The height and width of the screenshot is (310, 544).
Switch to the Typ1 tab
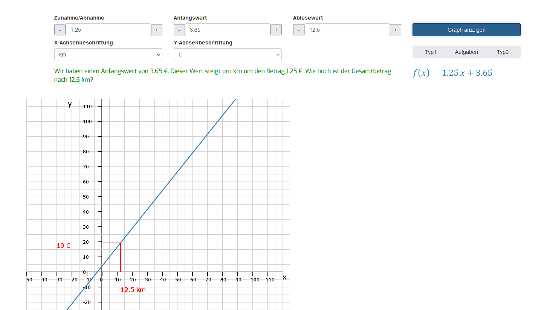(x=431, y=52)
